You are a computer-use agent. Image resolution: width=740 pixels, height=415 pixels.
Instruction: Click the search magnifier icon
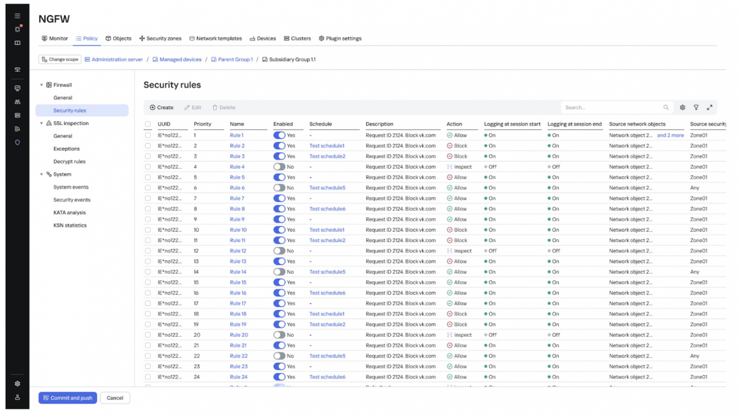click(x=666, y=108)
